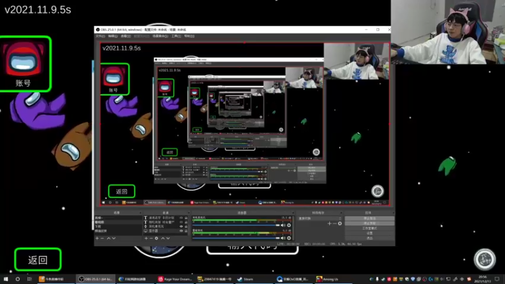Toggle lock on the microphone source row
Image resolution: width=505 pixels, height=284 pixels.
coord(186,227)
